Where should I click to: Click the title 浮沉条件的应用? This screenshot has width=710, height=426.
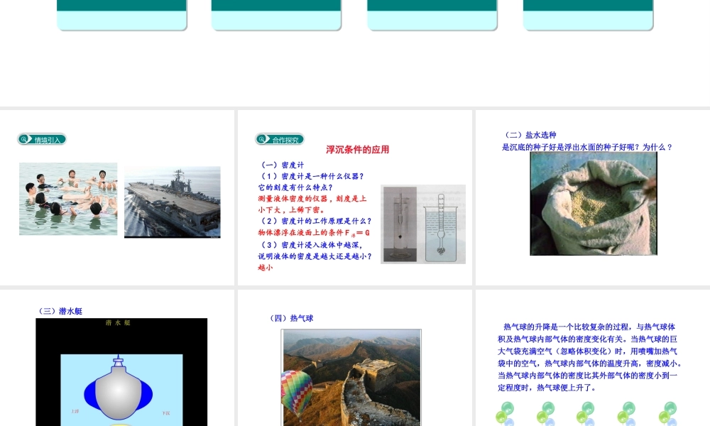[358, 149]
